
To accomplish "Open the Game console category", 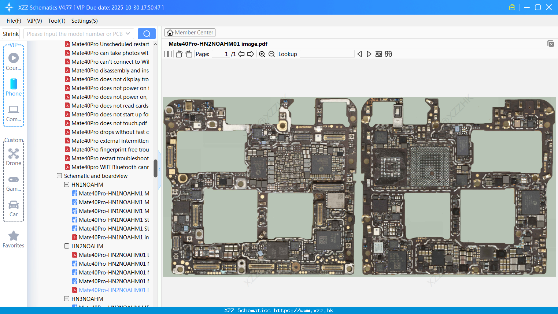I will pyautogui.click(x=14, y=183).
